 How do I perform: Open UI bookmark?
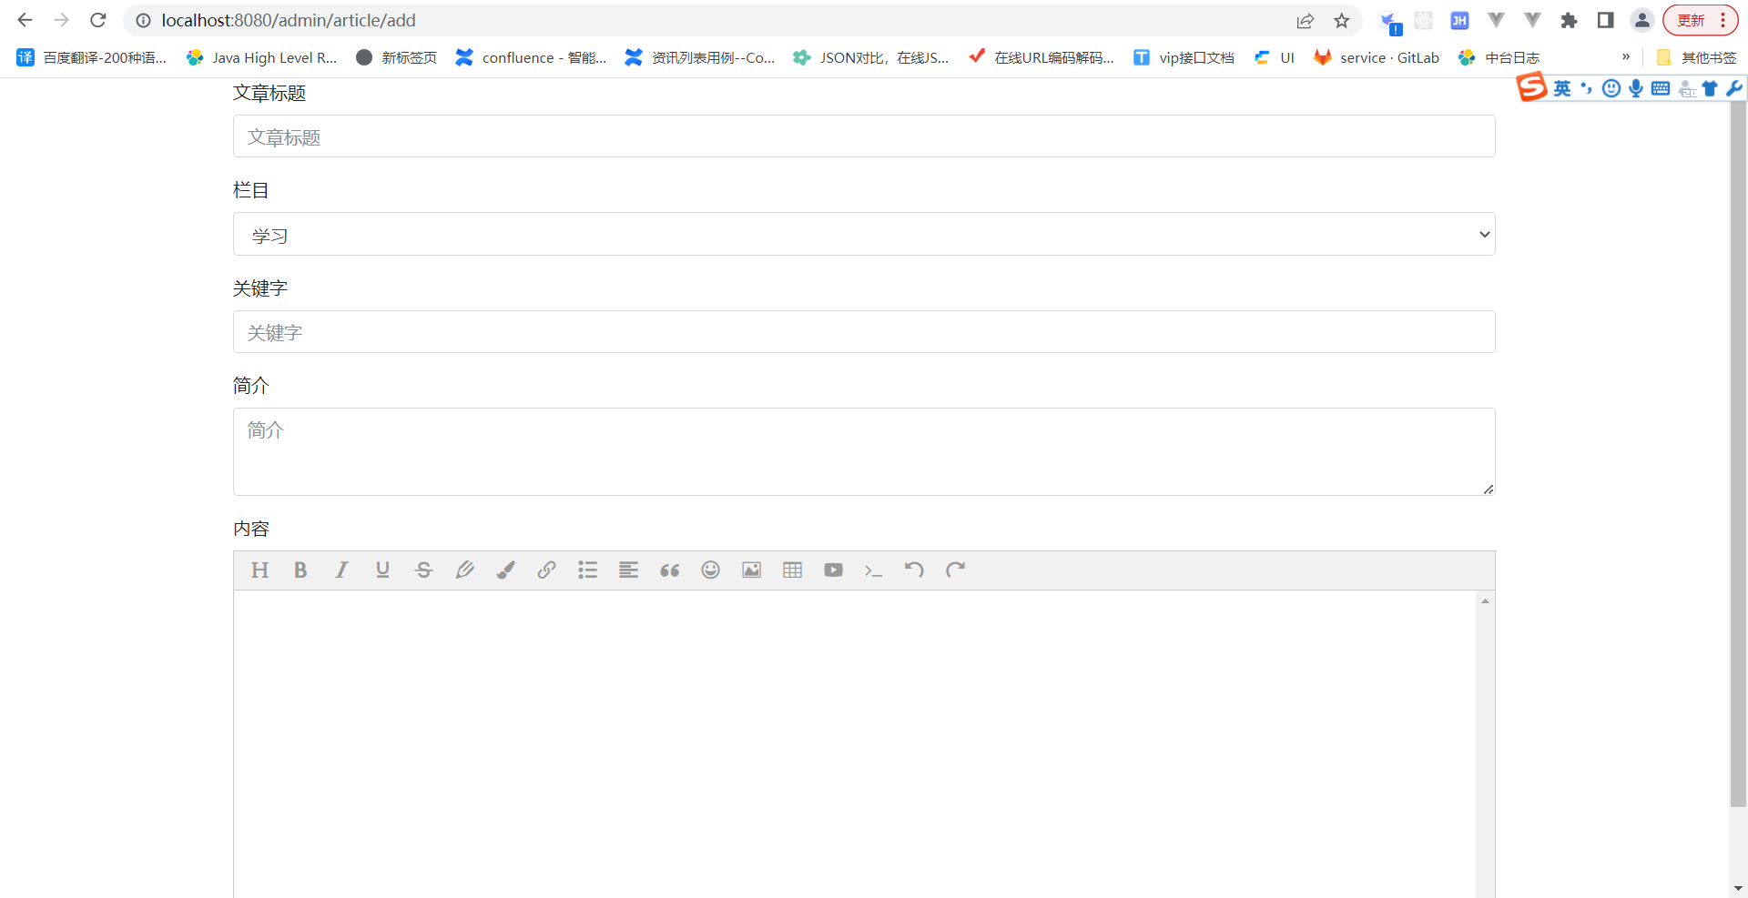tap(1275, 57)
